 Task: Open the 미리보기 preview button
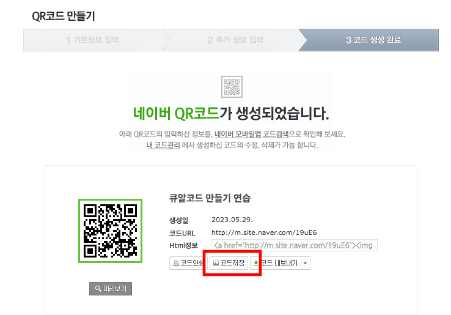tap(111, 289)
